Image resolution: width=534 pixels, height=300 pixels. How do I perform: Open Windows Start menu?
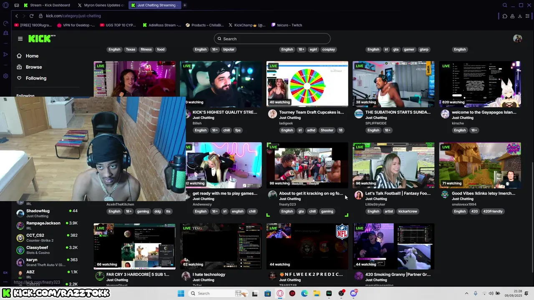coord(181,293)
